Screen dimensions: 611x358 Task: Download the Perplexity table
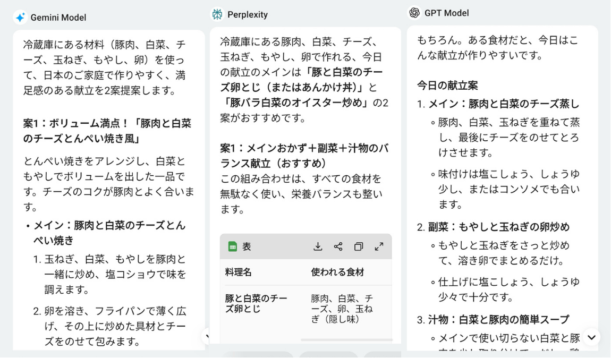click(318, 246)
